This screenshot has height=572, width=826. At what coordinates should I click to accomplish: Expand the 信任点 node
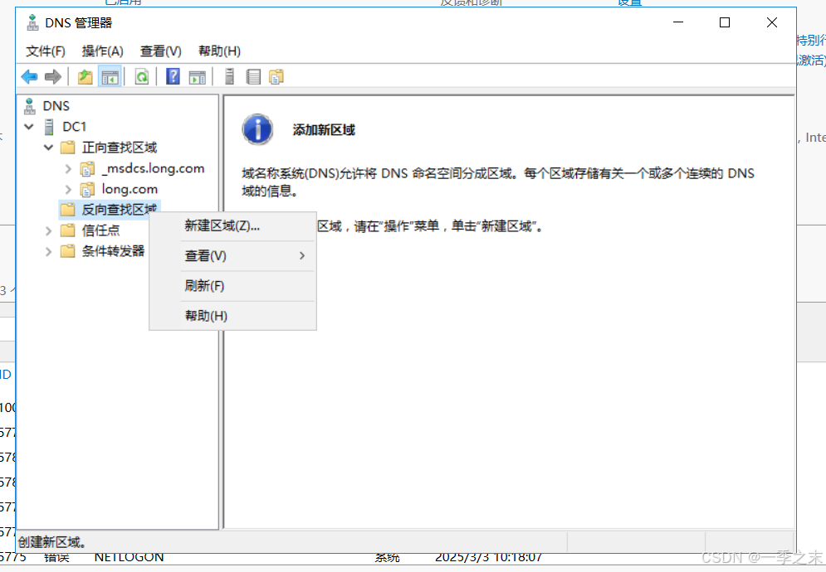48,230
